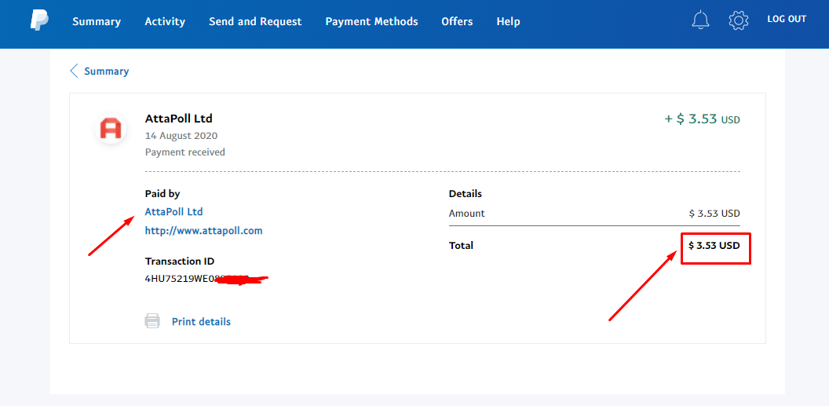Screen dimensions: 829x406
Task: Select the bold Total $ 3.53 USD value
Action: (x=714, y=246)
